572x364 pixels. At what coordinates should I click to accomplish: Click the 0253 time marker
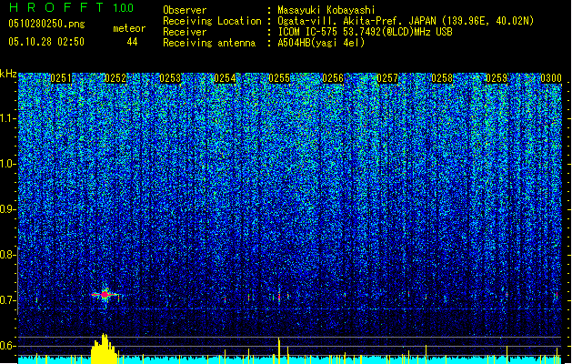[x=170, y=78]
